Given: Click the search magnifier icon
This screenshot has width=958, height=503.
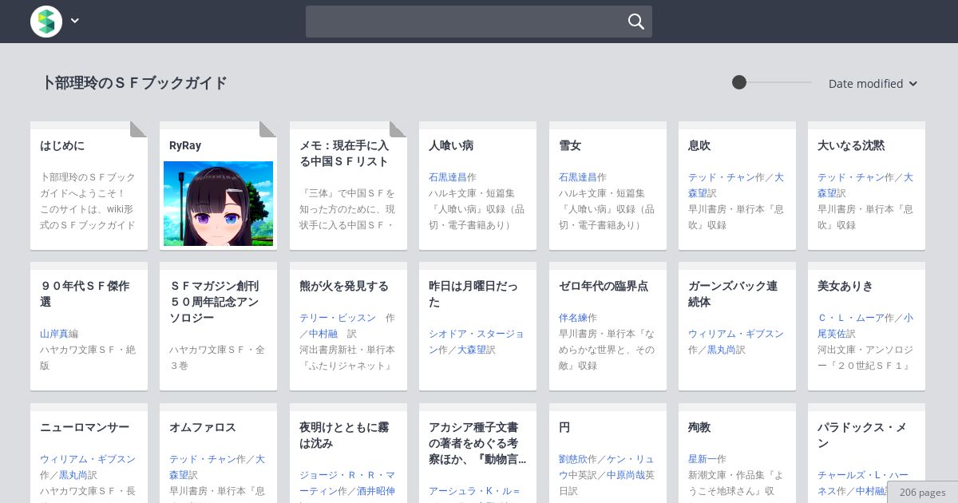Looking at the screenshot, I should 635,22.
